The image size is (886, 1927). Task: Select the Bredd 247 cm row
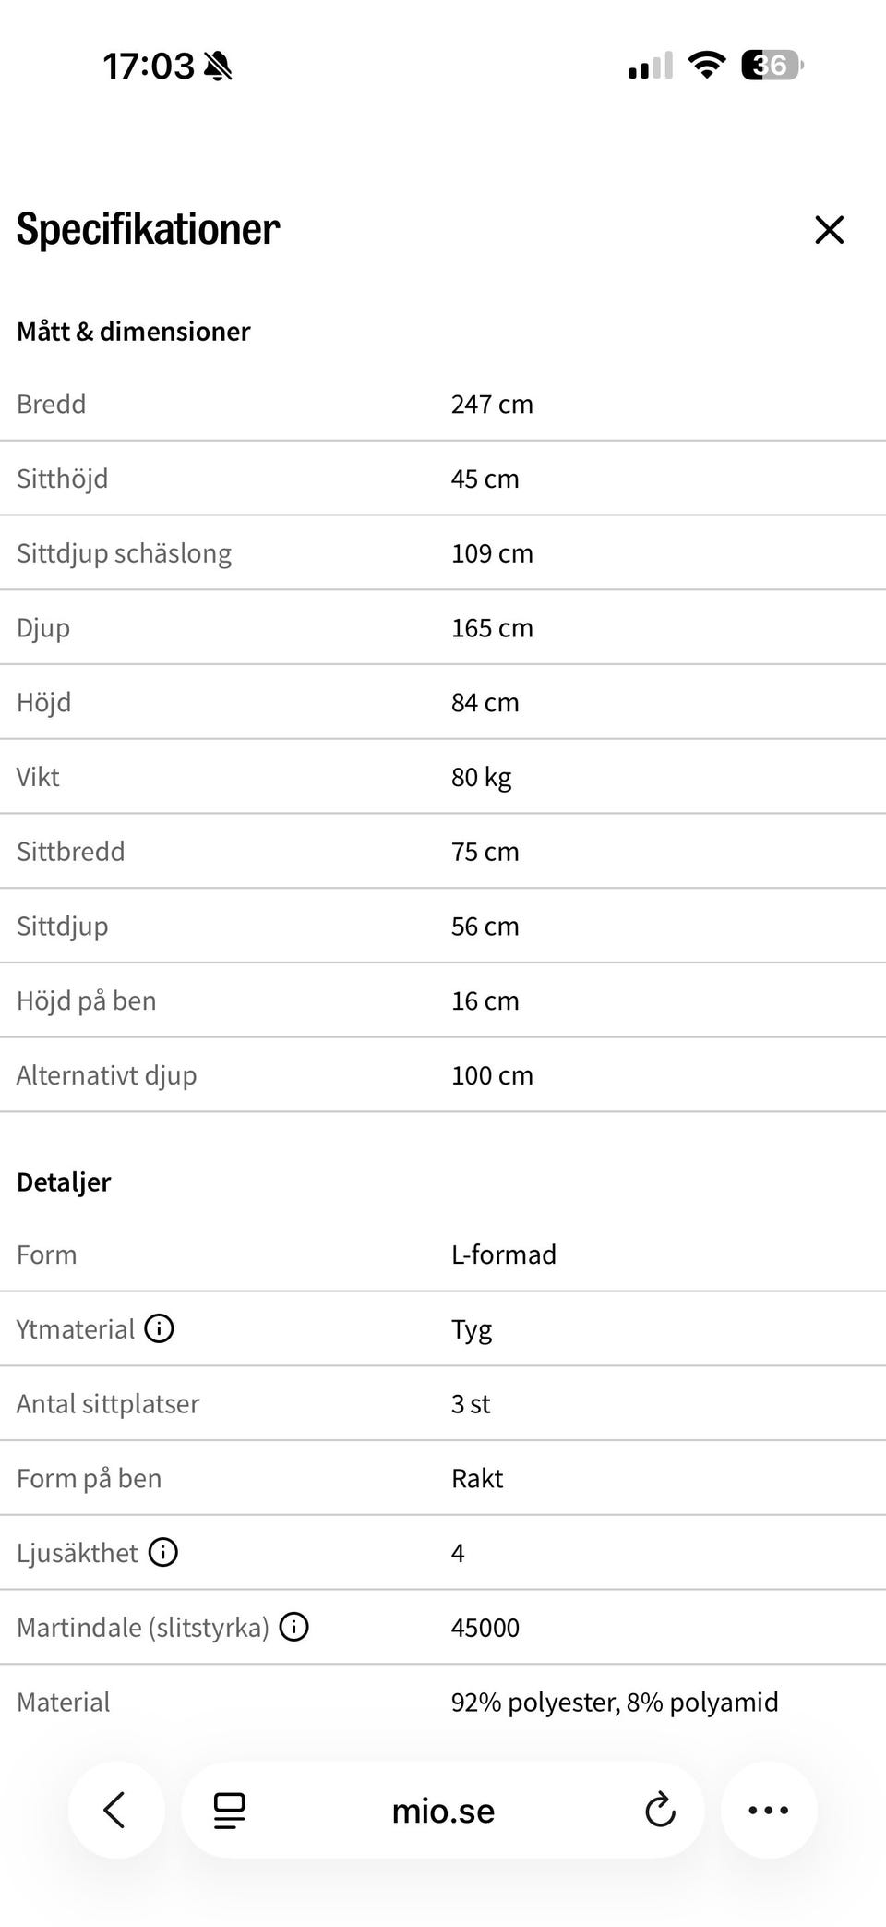(443, 404)
